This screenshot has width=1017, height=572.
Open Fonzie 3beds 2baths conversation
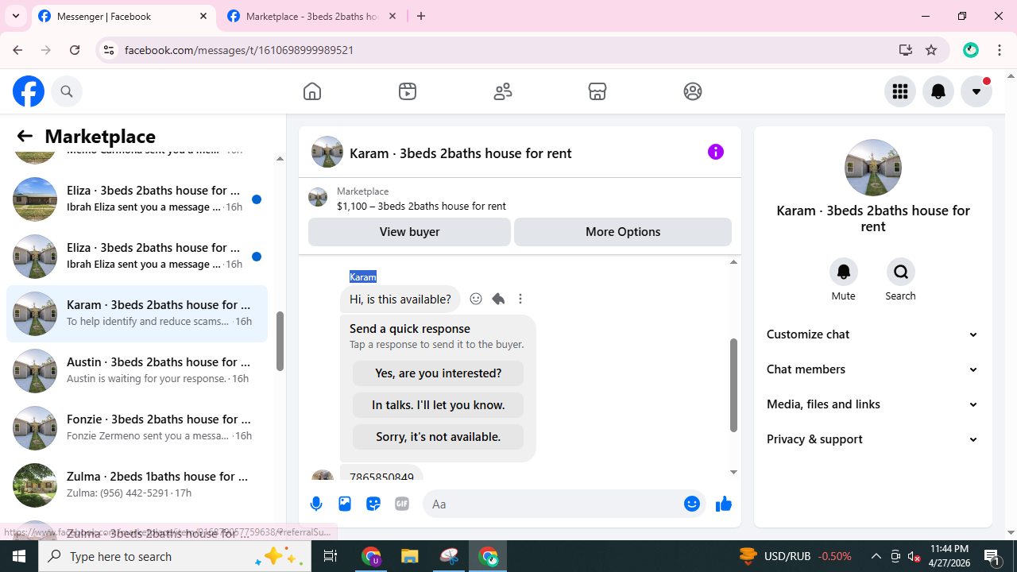coord(137,428)
